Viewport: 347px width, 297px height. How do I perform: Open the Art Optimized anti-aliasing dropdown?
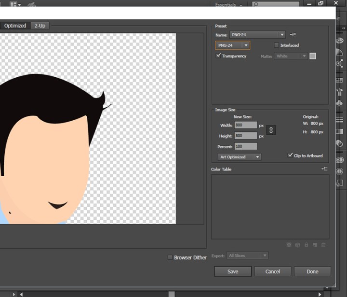(x=240, y=157)
